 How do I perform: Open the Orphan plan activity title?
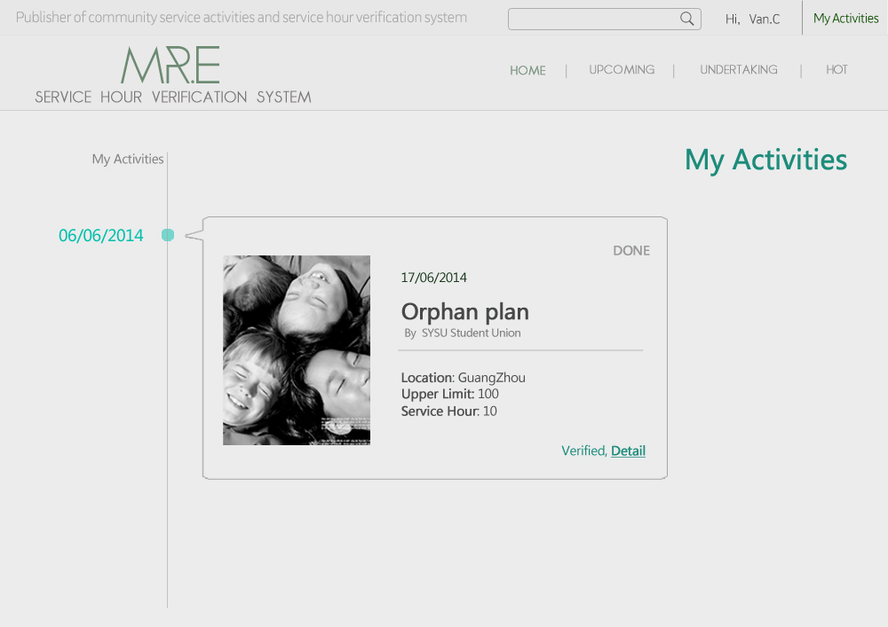(x=465, y=311)
